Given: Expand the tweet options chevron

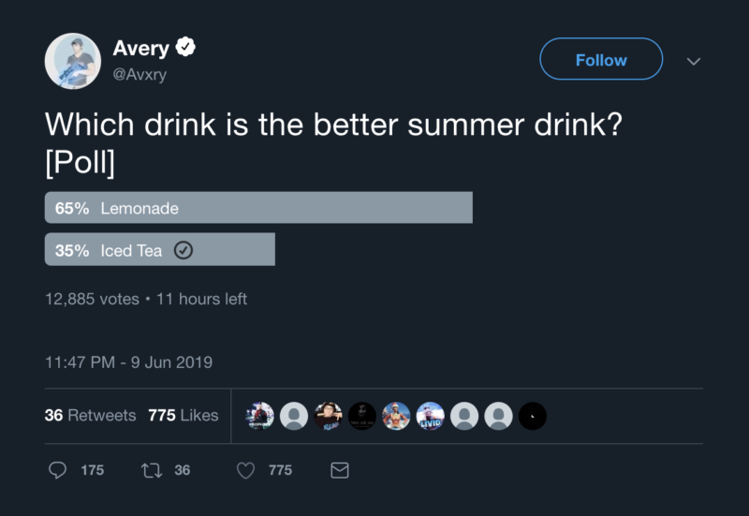Looking at the screenshot, I should 693,61.
